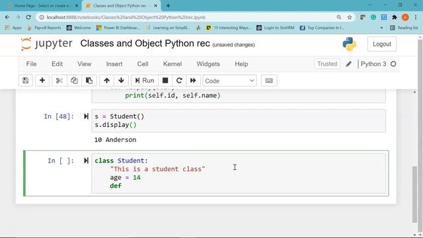Open the Edit menu

(x=57, y=64)
